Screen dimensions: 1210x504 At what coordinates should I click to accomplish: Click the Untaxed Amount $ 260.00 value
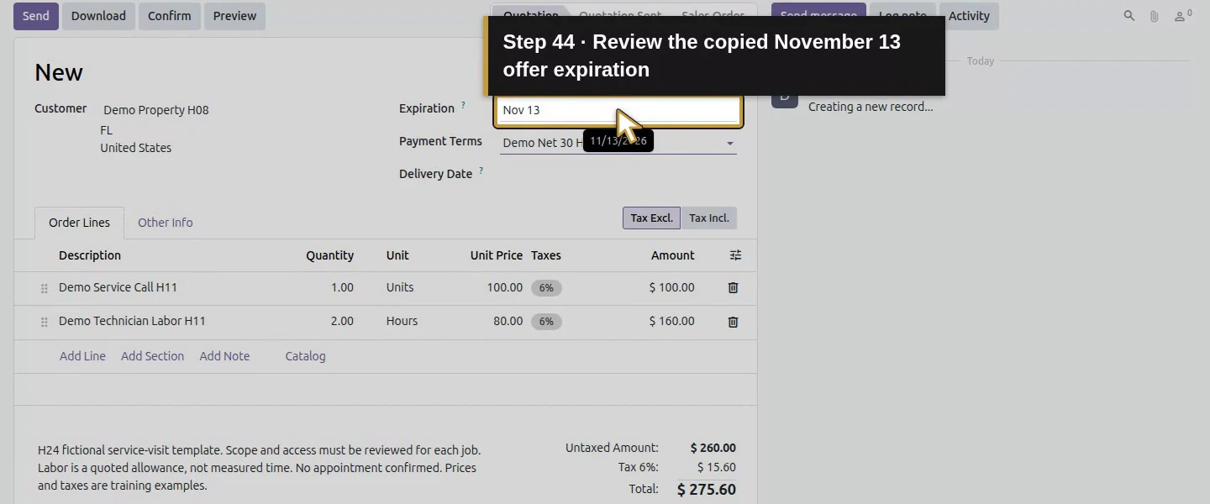click(713, 448)
